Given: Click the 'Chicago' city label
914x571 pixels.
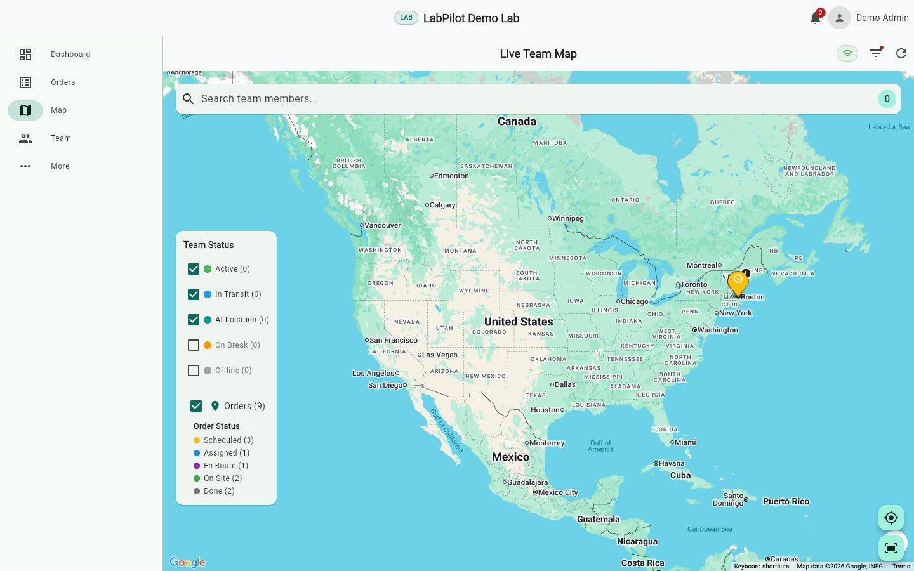Looking at the screenshot, I should pyautogui.click(x=634, y=301).
